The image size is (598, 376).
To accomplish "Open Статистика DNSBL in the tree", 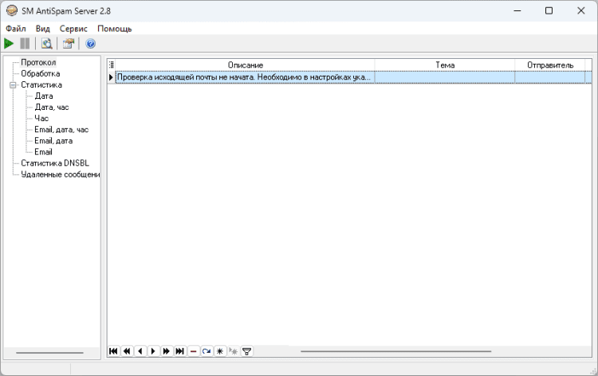I will click(x=55, y=163).
